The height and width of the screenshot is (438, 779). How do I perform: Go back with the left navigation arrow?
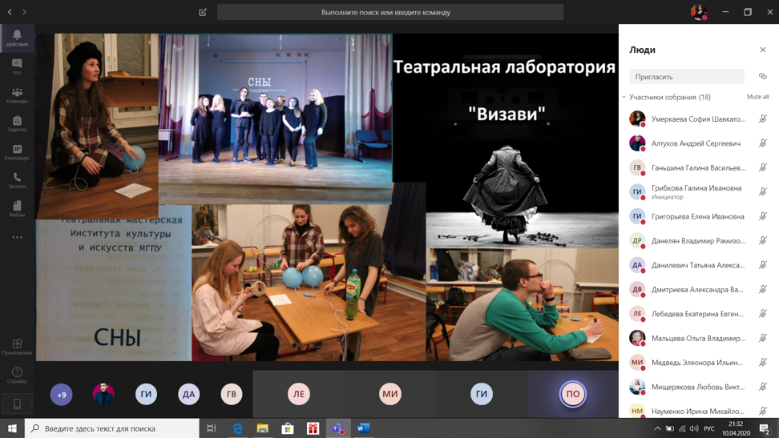[x=10, y=12]
